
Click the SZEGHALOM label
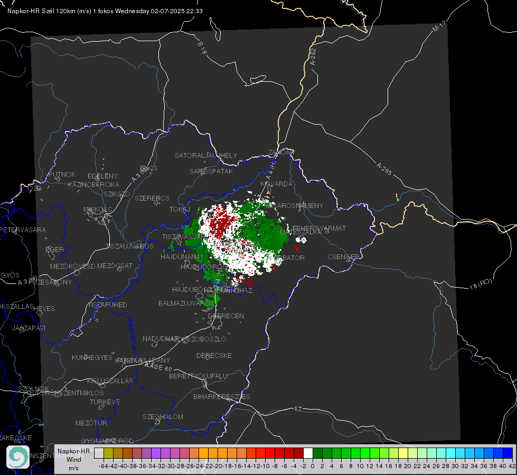163,416
